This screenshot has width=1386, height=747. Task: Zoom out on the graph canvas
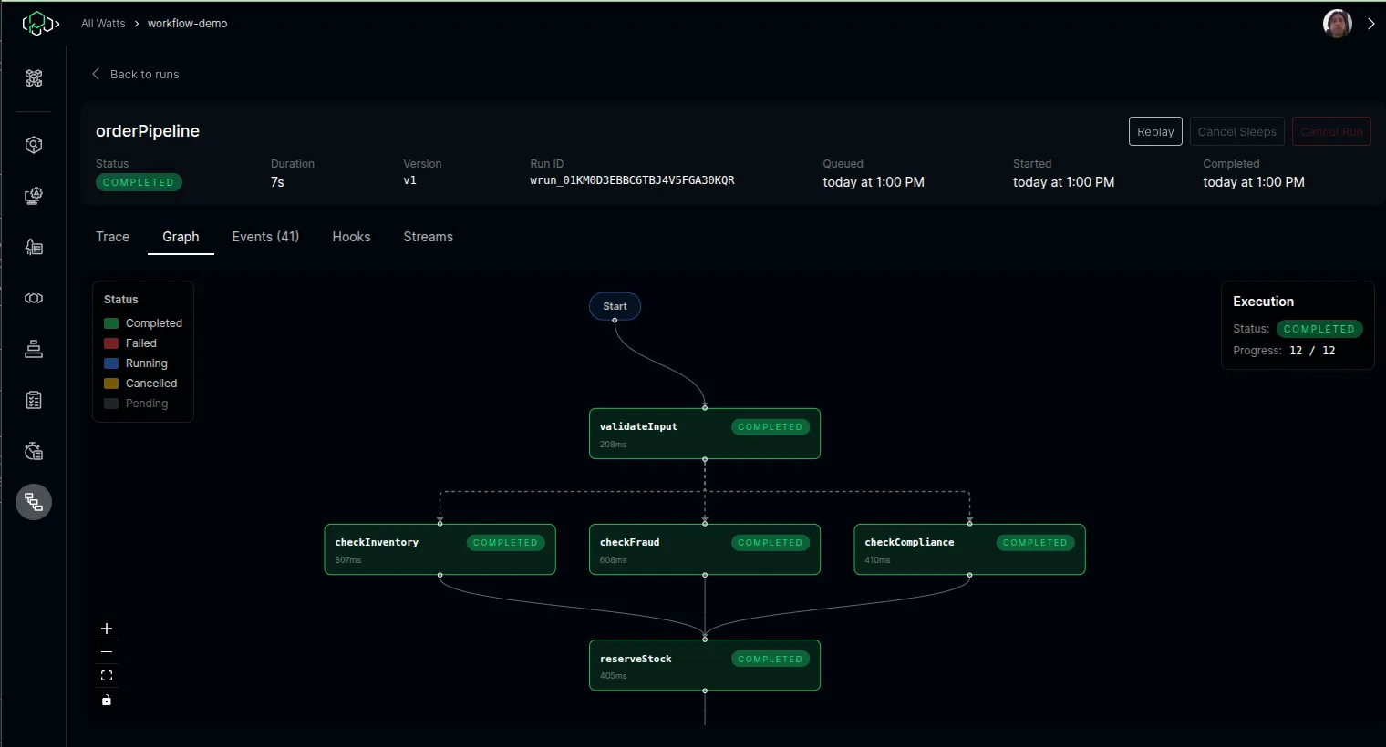point(107,651)
